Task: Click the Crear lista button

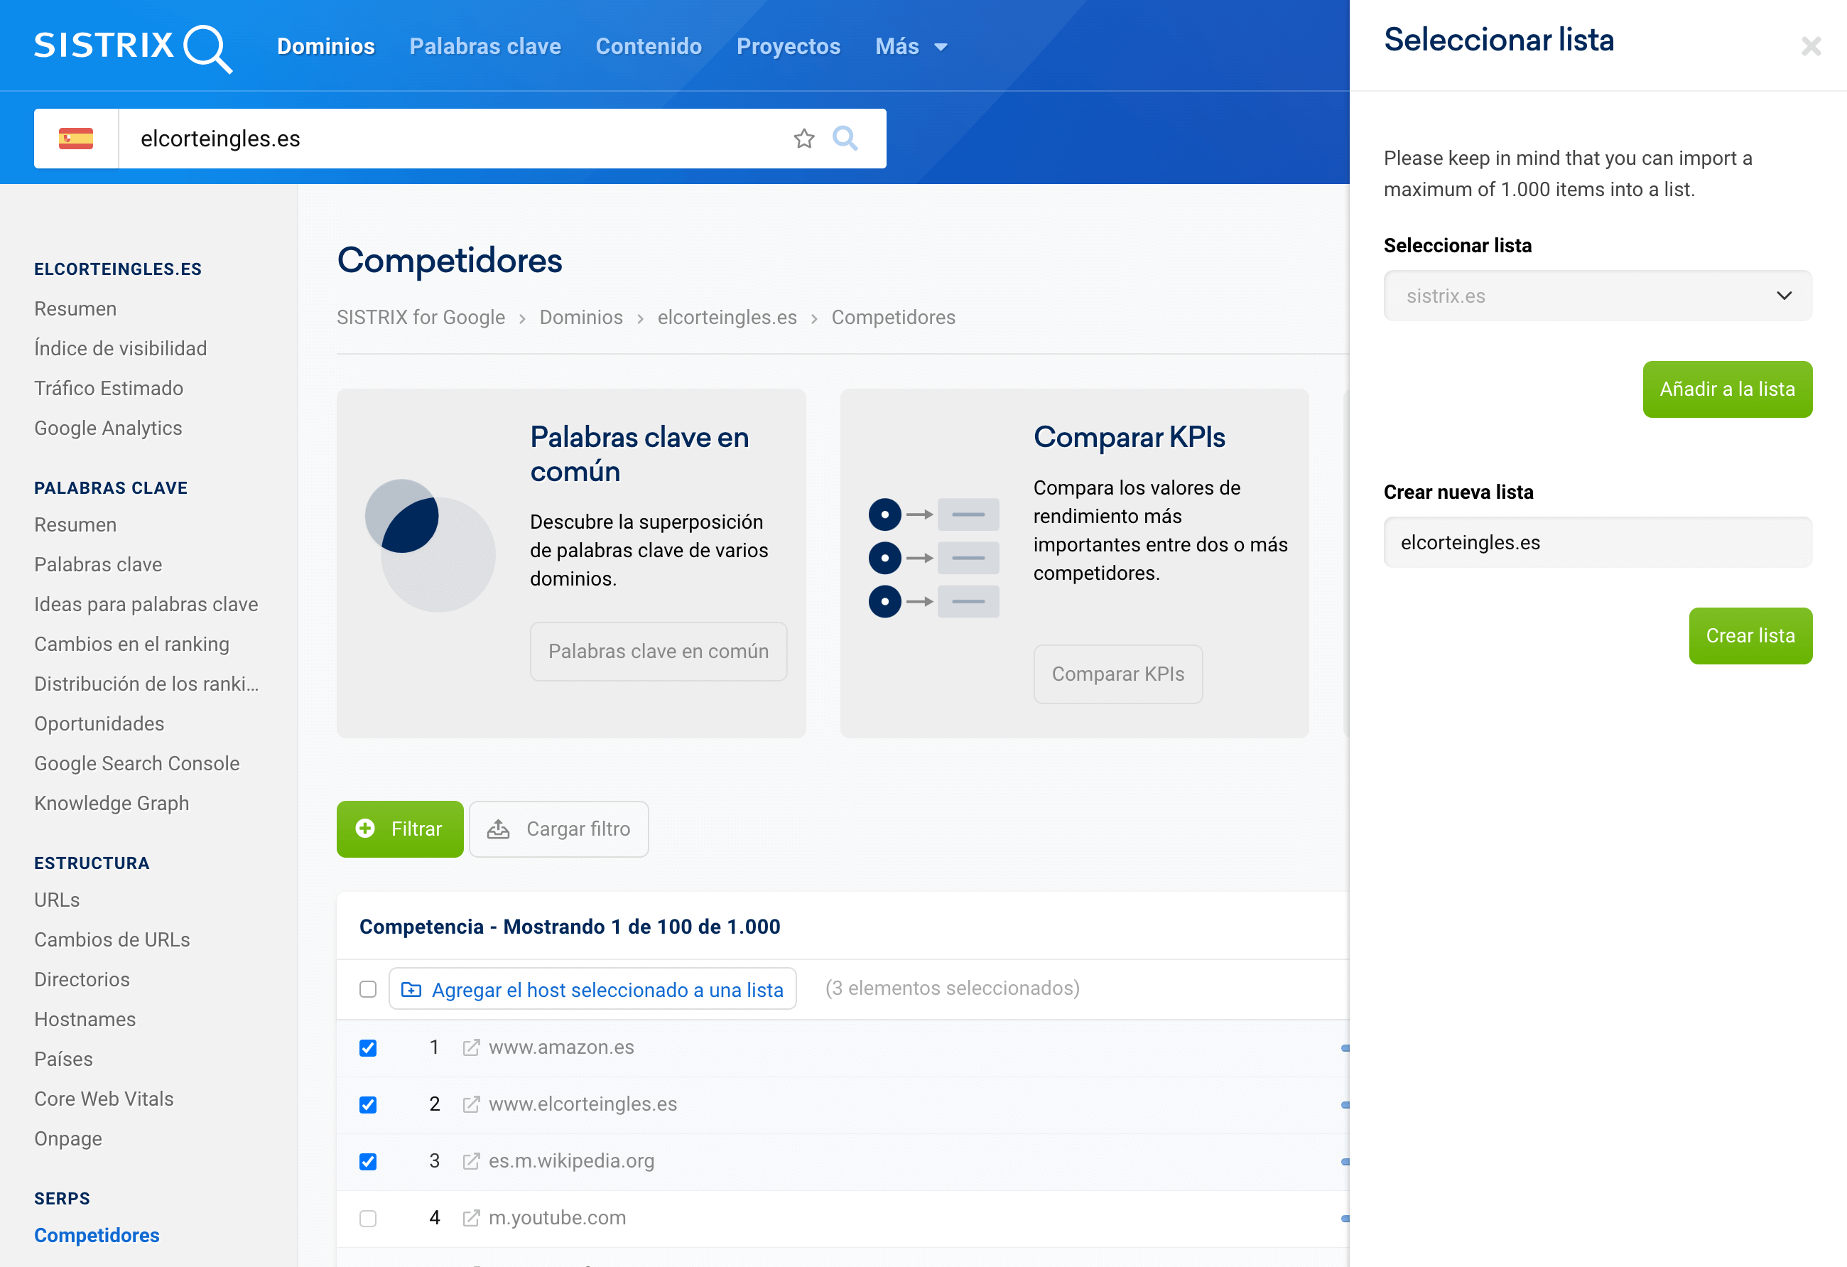Action: [1749, 636]
